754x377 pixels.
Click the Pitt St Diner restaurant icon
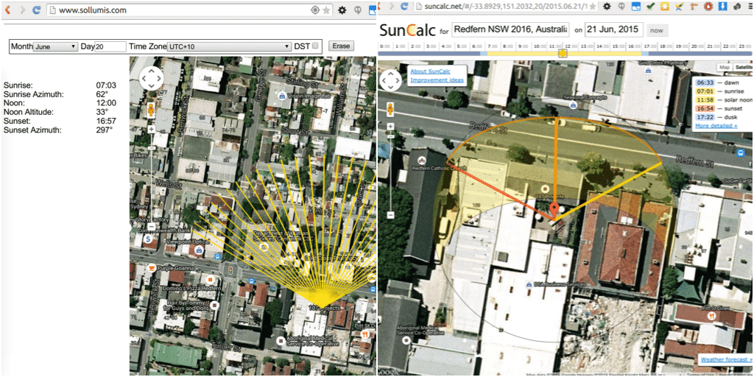(711, 316)
